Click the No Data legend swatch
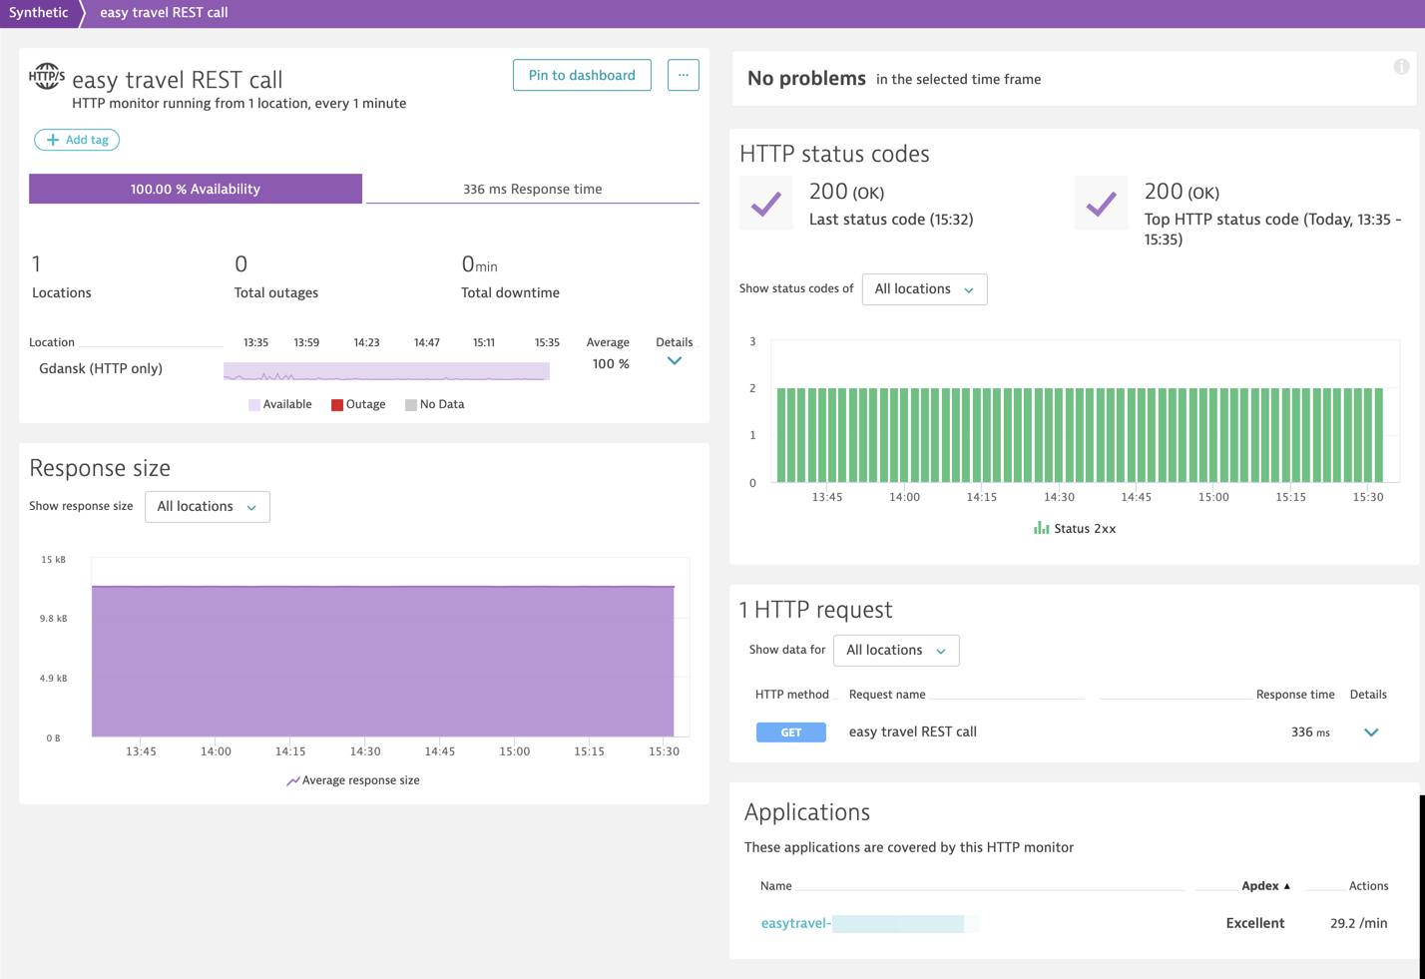Screen dimensions: 1425x979 coord(411,405)
